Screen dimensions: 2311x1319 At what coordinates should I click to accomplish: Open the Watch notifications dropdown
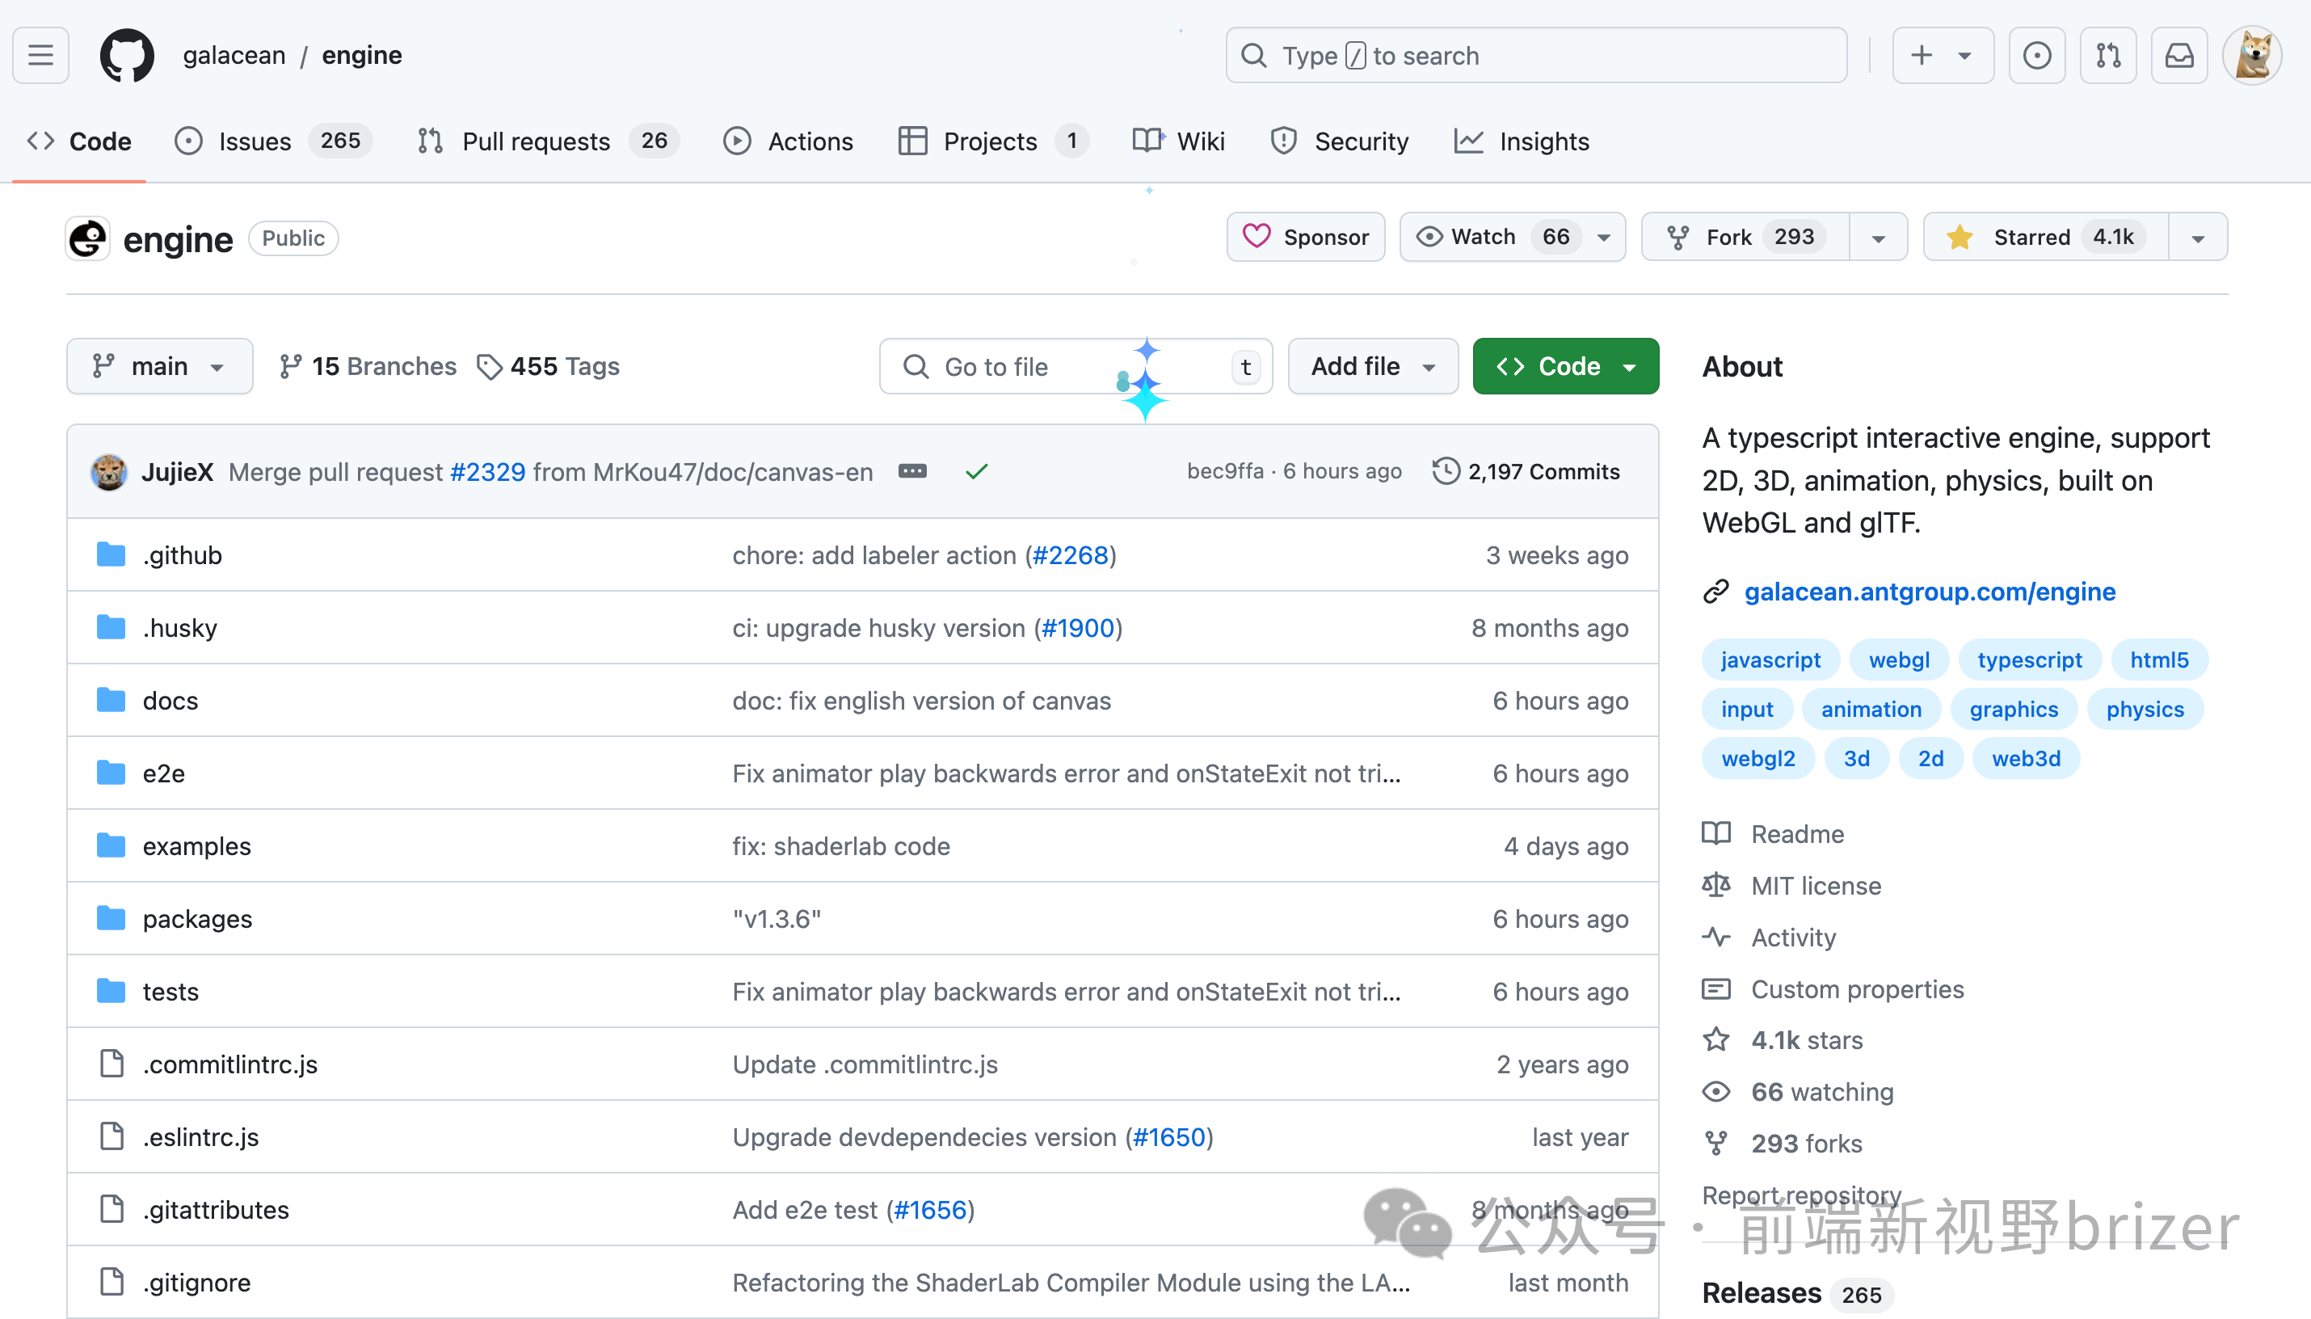(x=1513, y=238)
